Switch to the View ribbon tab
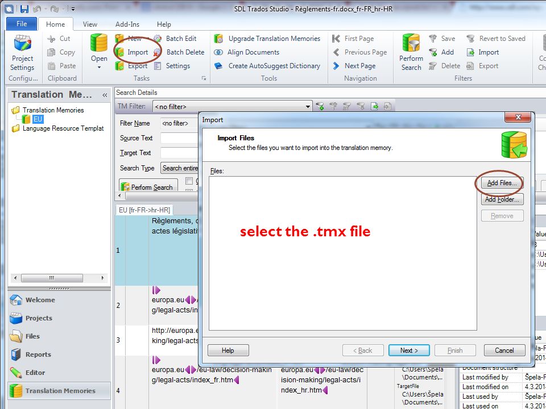Image resolution: width=546 pixels, height=409 pixels. tap(90, 24)
